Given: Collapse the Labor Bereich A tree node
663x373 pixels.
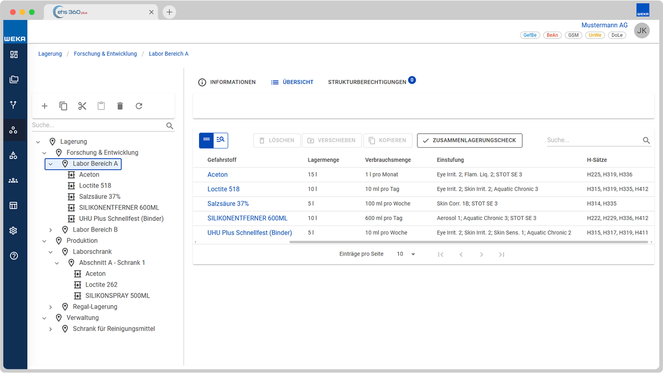Looking at the screenshot, I should coord(51,164).
